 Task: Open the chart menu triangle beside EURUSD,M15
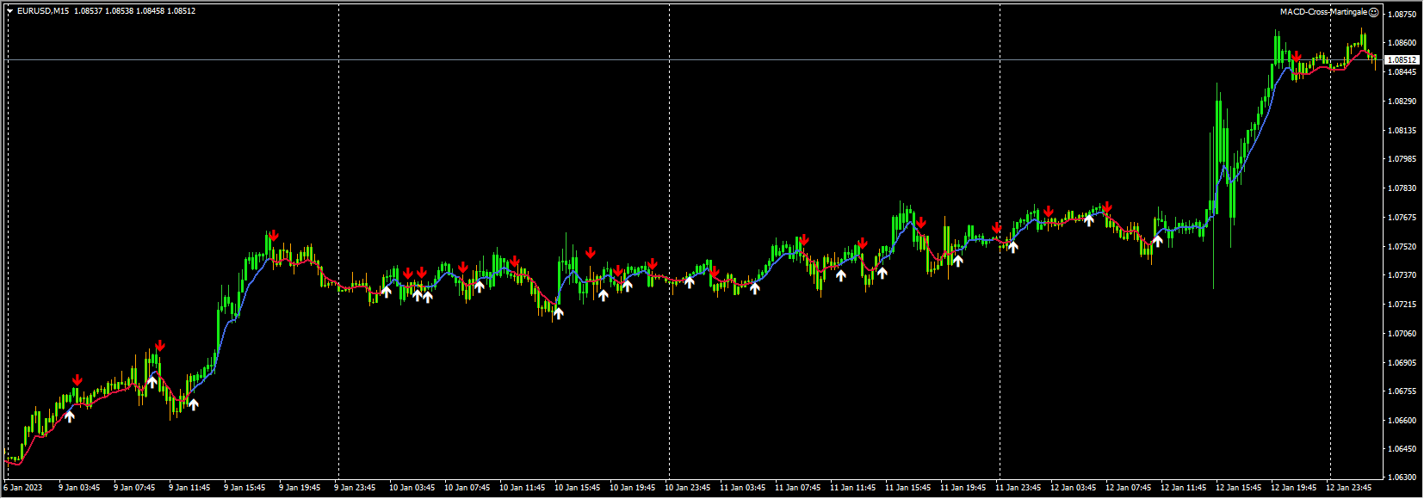click(9, 11)
